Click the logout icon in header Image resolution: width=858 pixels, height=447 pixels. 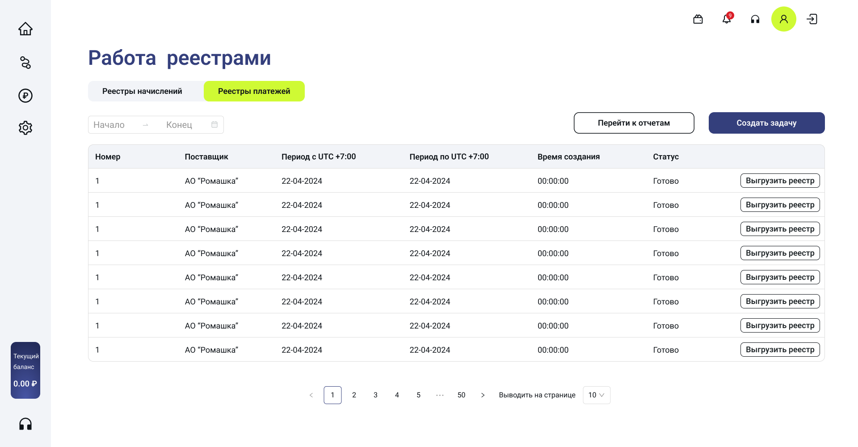point(812,19)
